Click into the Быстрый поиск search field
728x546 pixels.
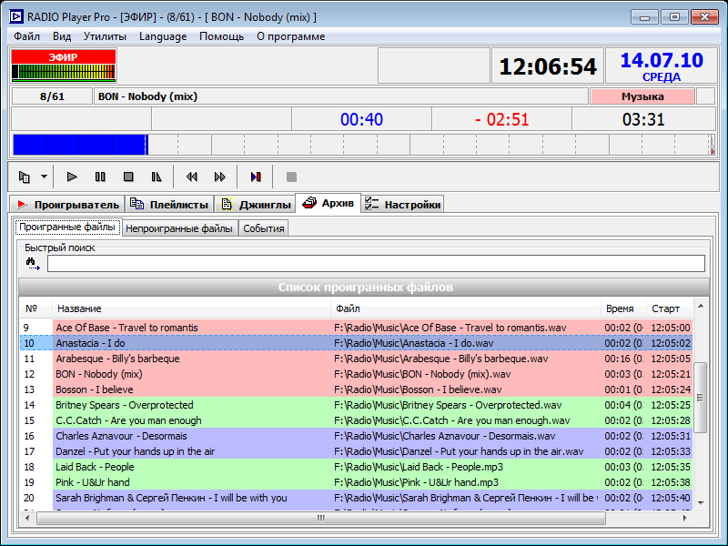click(376, 264)
